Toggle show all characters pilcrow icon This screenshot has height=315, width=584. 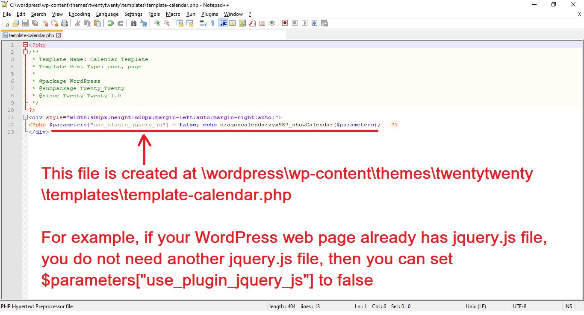coord(213,23)
